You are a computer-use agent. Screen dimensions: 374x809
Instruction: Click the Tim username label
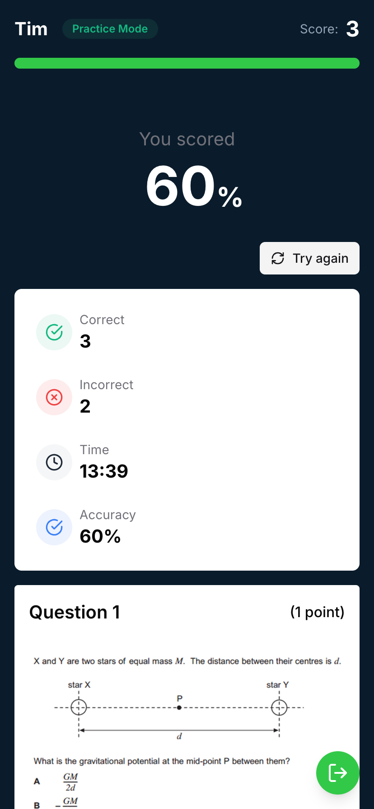click(31, 29)
